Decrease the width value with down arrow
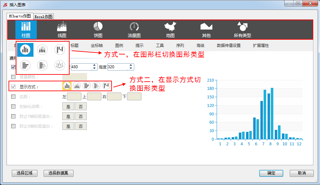 point(94,68)
